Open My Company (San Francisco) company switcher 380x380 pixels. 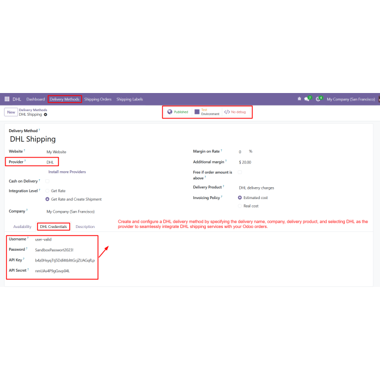coord(351,99)
